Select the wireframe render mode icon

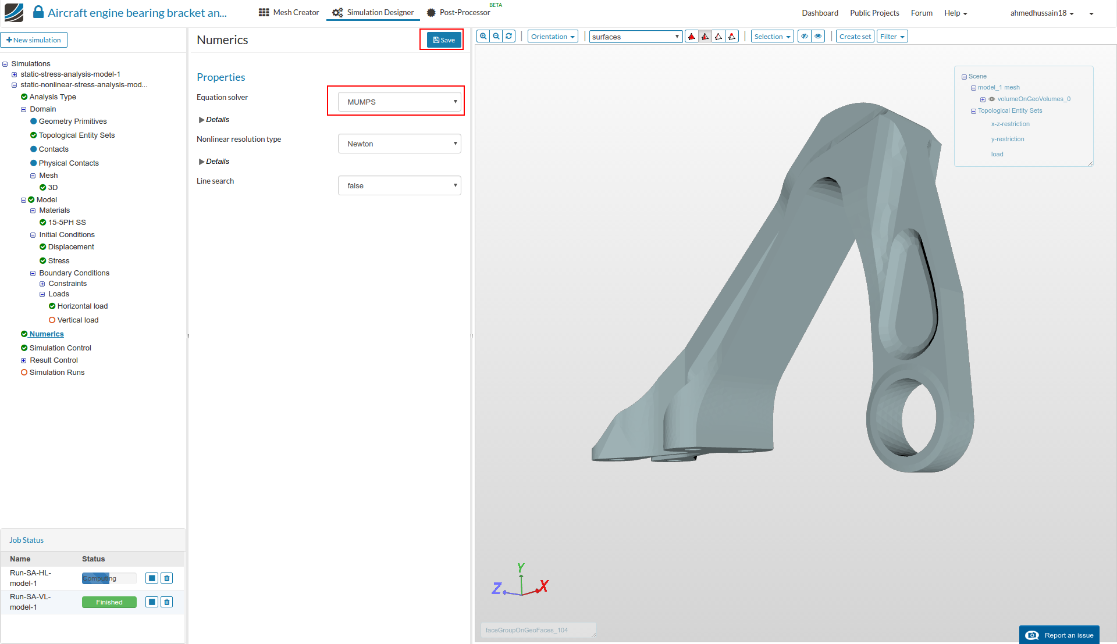[718, 37]
